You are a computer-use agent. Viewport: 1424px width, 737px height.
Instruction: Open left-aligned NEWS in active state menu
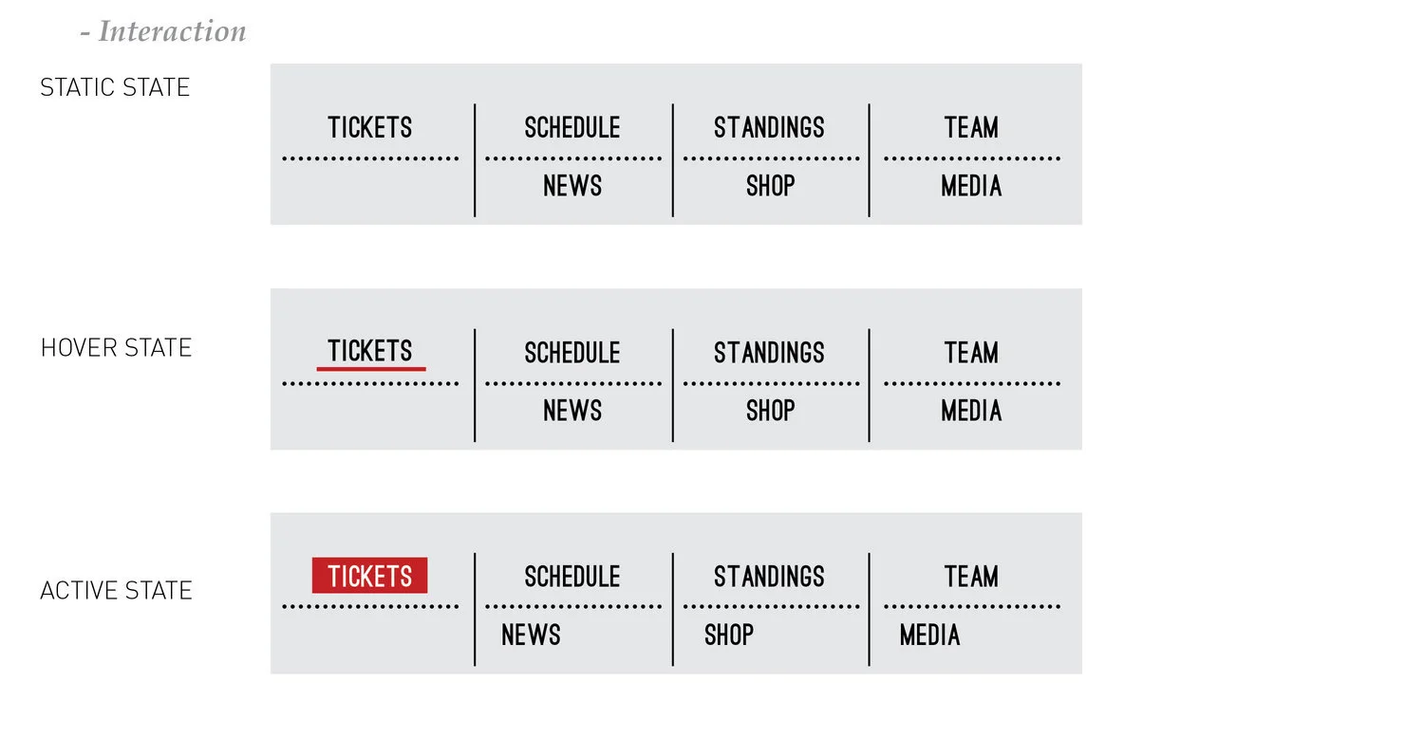(531, 635)
